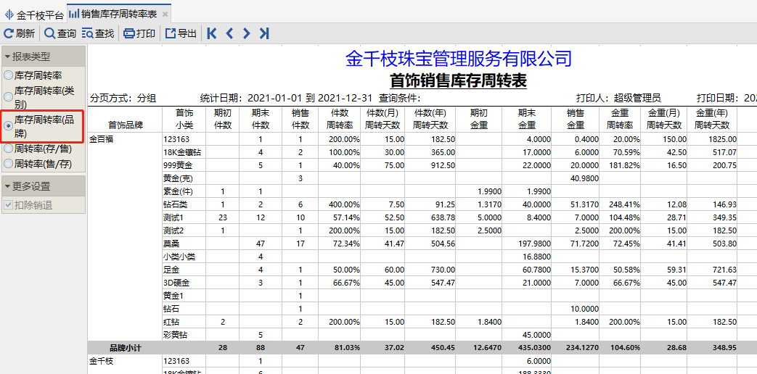757x374 pixels.
Task: Click the 248.41% gold-weight turnover value
Action: coord(626,204)
